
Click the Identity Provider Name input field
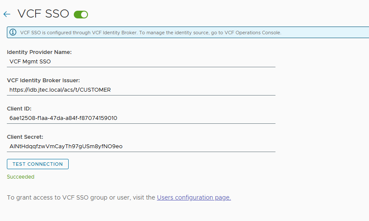pos(141,62)
